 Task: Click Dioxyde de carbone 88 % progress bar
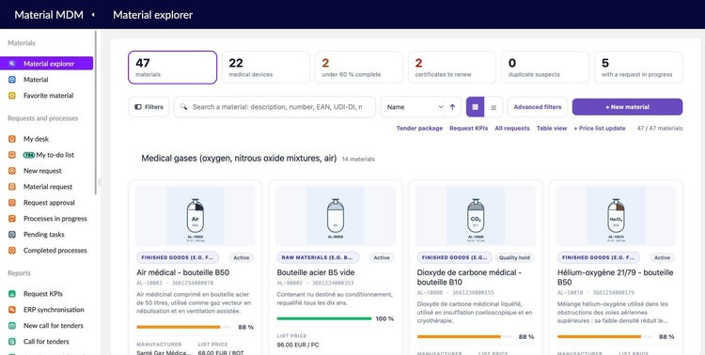tap(464, 336)
